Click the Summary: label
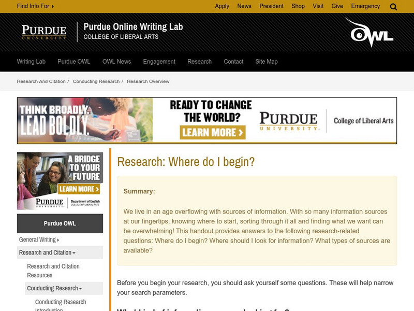 [x=139, y=191]
